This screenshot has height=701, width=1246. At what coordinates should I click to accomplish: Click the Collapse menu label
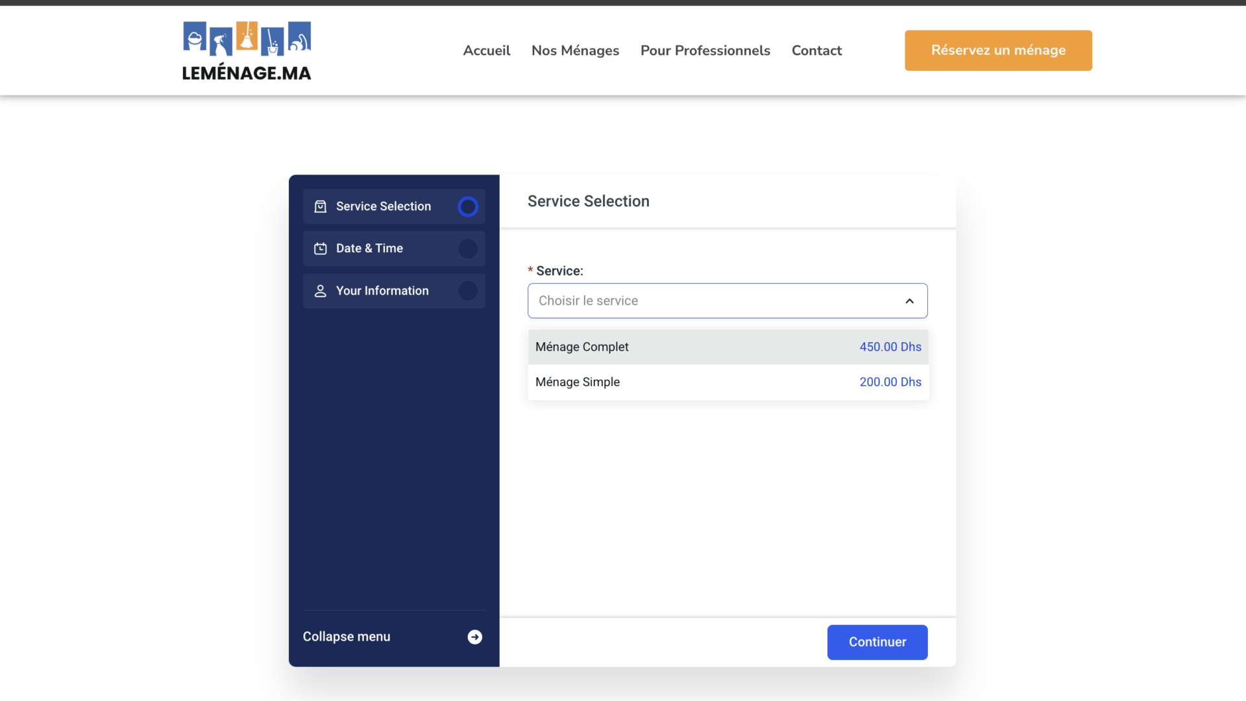347,637
